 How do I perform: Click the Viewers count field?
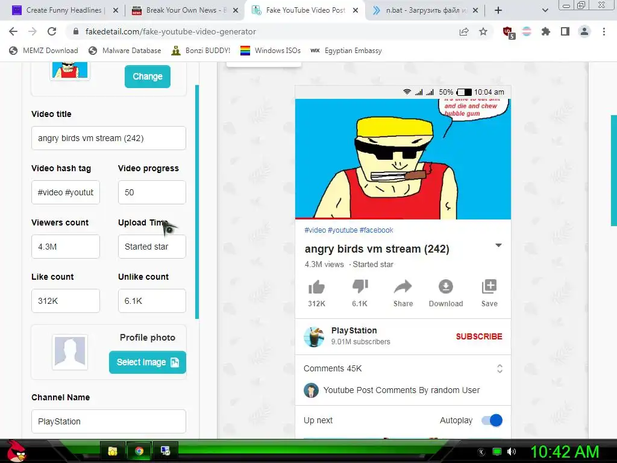point(65,247)
